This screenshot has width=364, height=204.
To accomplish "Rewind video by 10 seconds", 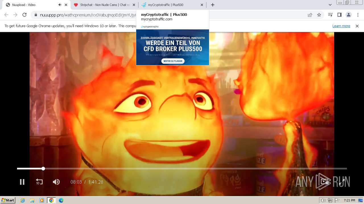I will click(39, 182).
